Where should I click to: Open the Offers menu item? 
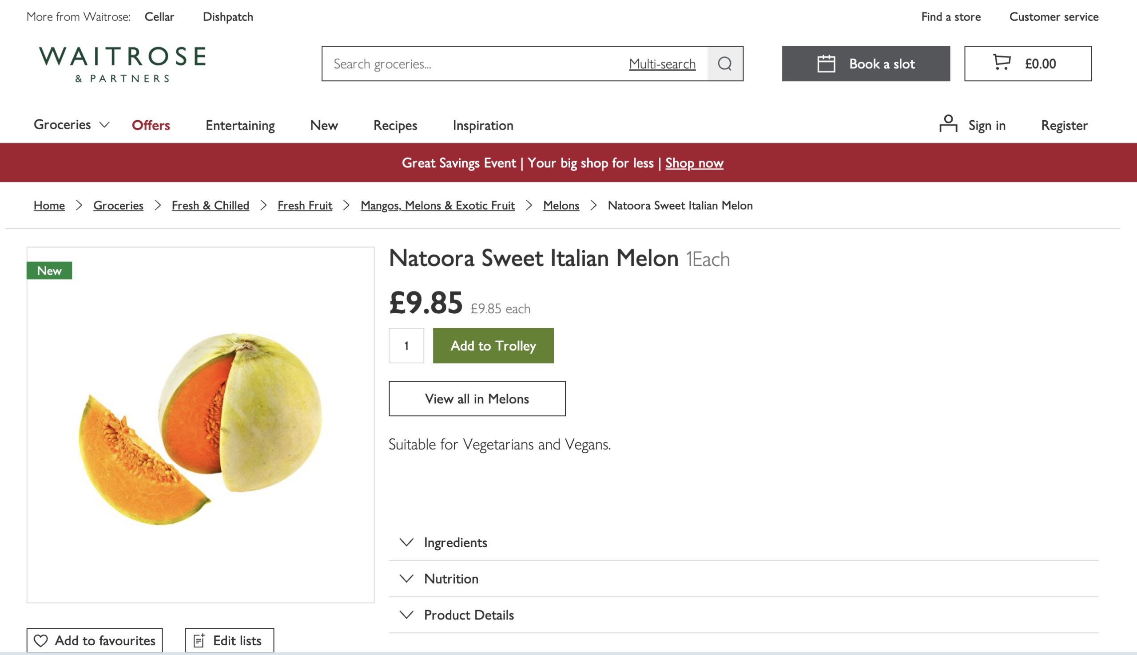coord(151,125)
